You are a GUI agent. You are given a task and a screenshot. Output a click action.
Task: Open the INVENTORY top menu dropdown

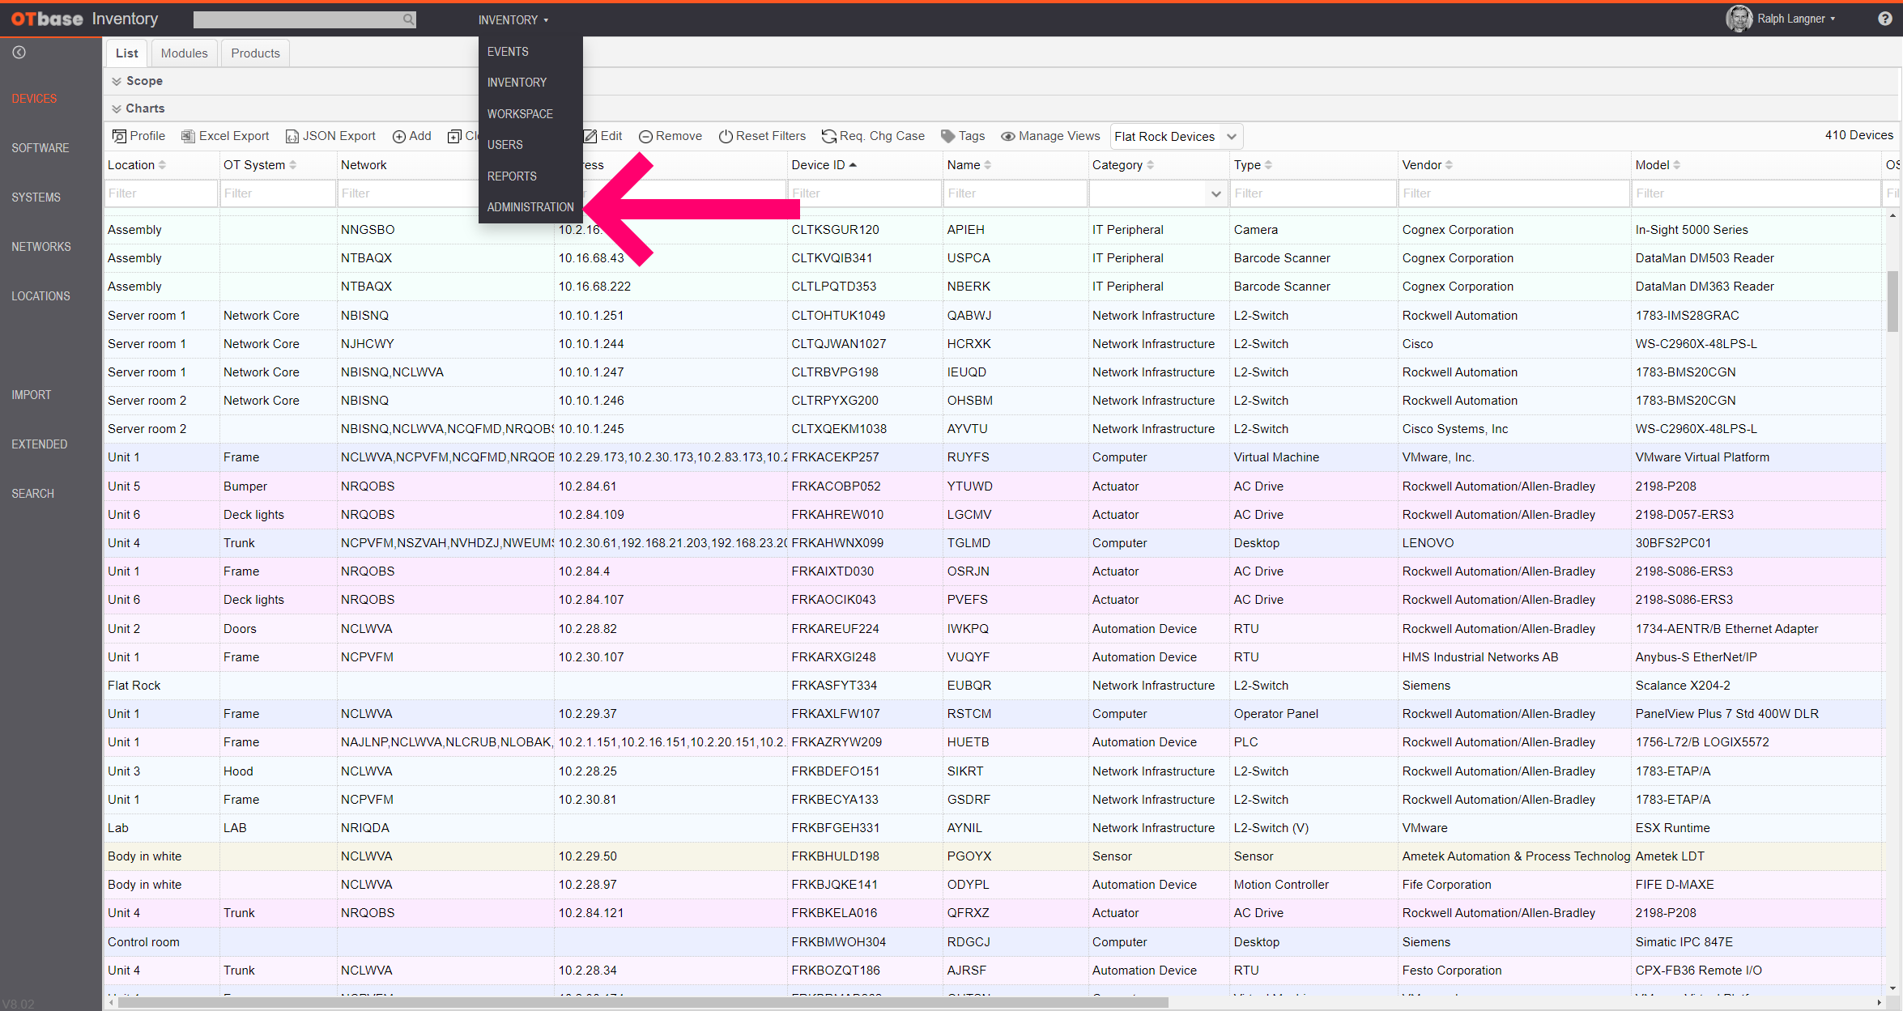(513, 19)
